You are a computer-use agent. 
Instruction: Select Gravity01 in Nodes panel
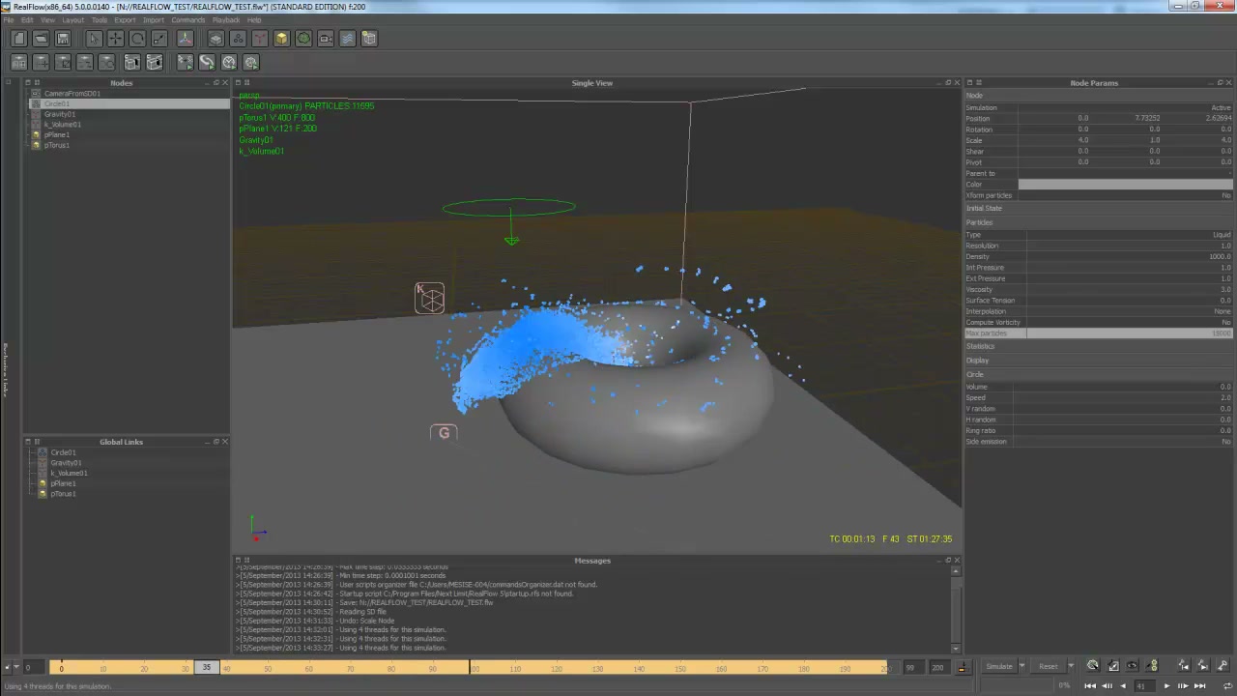pos(59,114)
